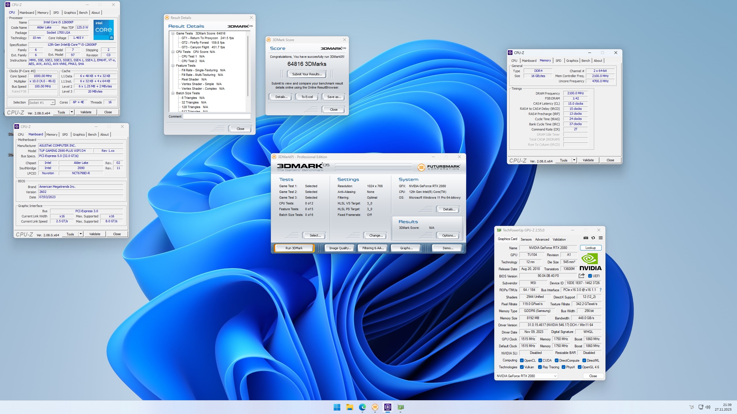Click the Result Details tree scrollbar
Viewport: 737px width, 414px height.
[248, 66]
